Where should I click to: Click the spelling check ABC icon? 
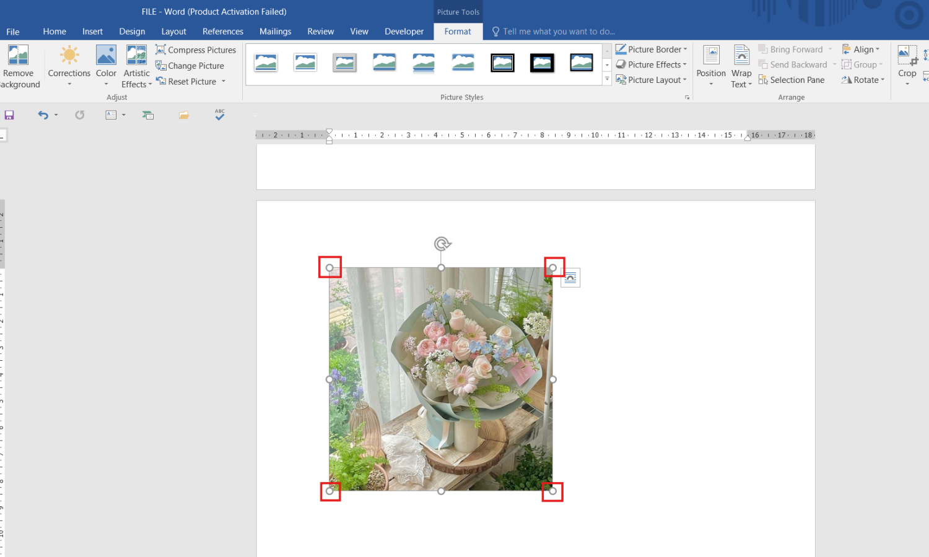[x=220, y=114]
